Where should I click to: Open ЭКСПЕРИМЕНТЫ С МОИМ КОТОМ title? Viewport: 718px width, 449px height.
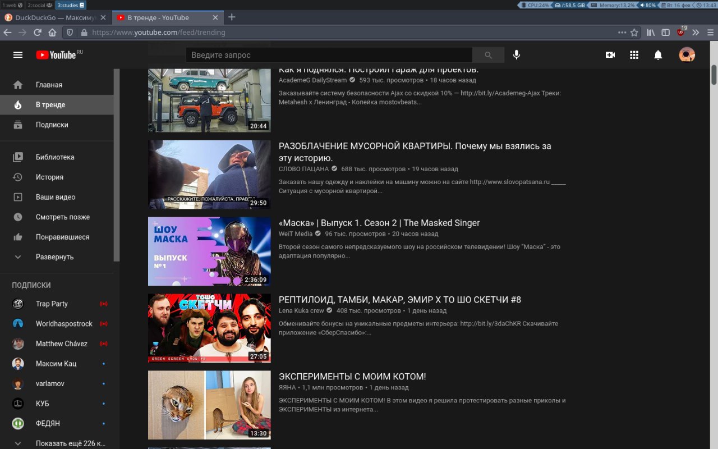[352, 377]
